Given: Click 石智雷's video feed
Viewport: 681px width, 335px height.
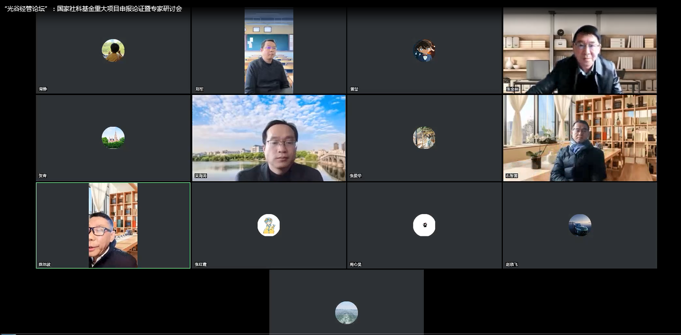Looking at the screenshot, I should coord(580,138).
